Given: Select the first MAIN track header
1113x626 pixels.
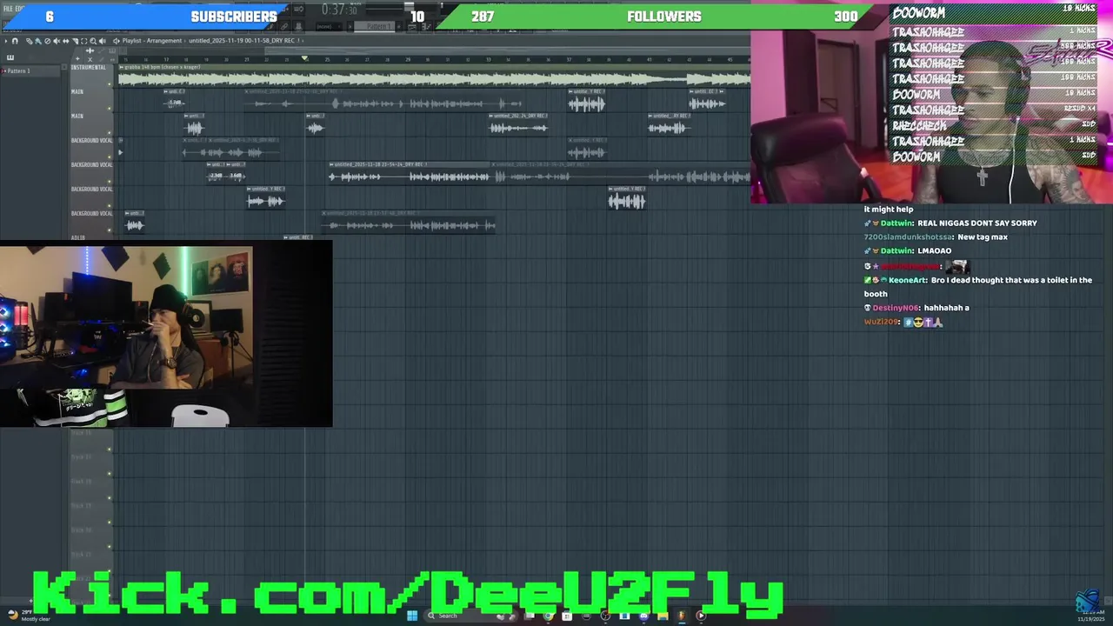Looking at the screenshot, I should 92,99.
